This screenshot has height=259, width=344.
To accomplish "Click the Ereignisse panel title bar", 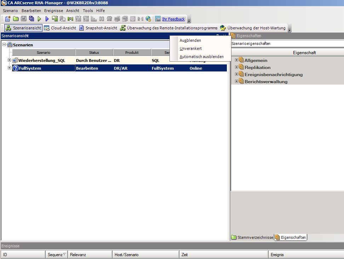I will tap(172, 246).
